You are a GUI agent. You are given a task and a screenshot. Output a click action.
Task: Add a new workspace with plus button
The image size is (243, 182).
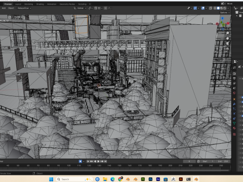[90, 4]
